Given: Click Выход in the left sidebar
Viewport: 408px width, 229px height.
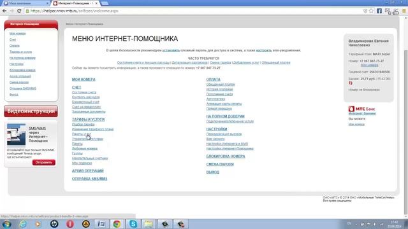Looking at the screenshot, I should coord(14,95).
